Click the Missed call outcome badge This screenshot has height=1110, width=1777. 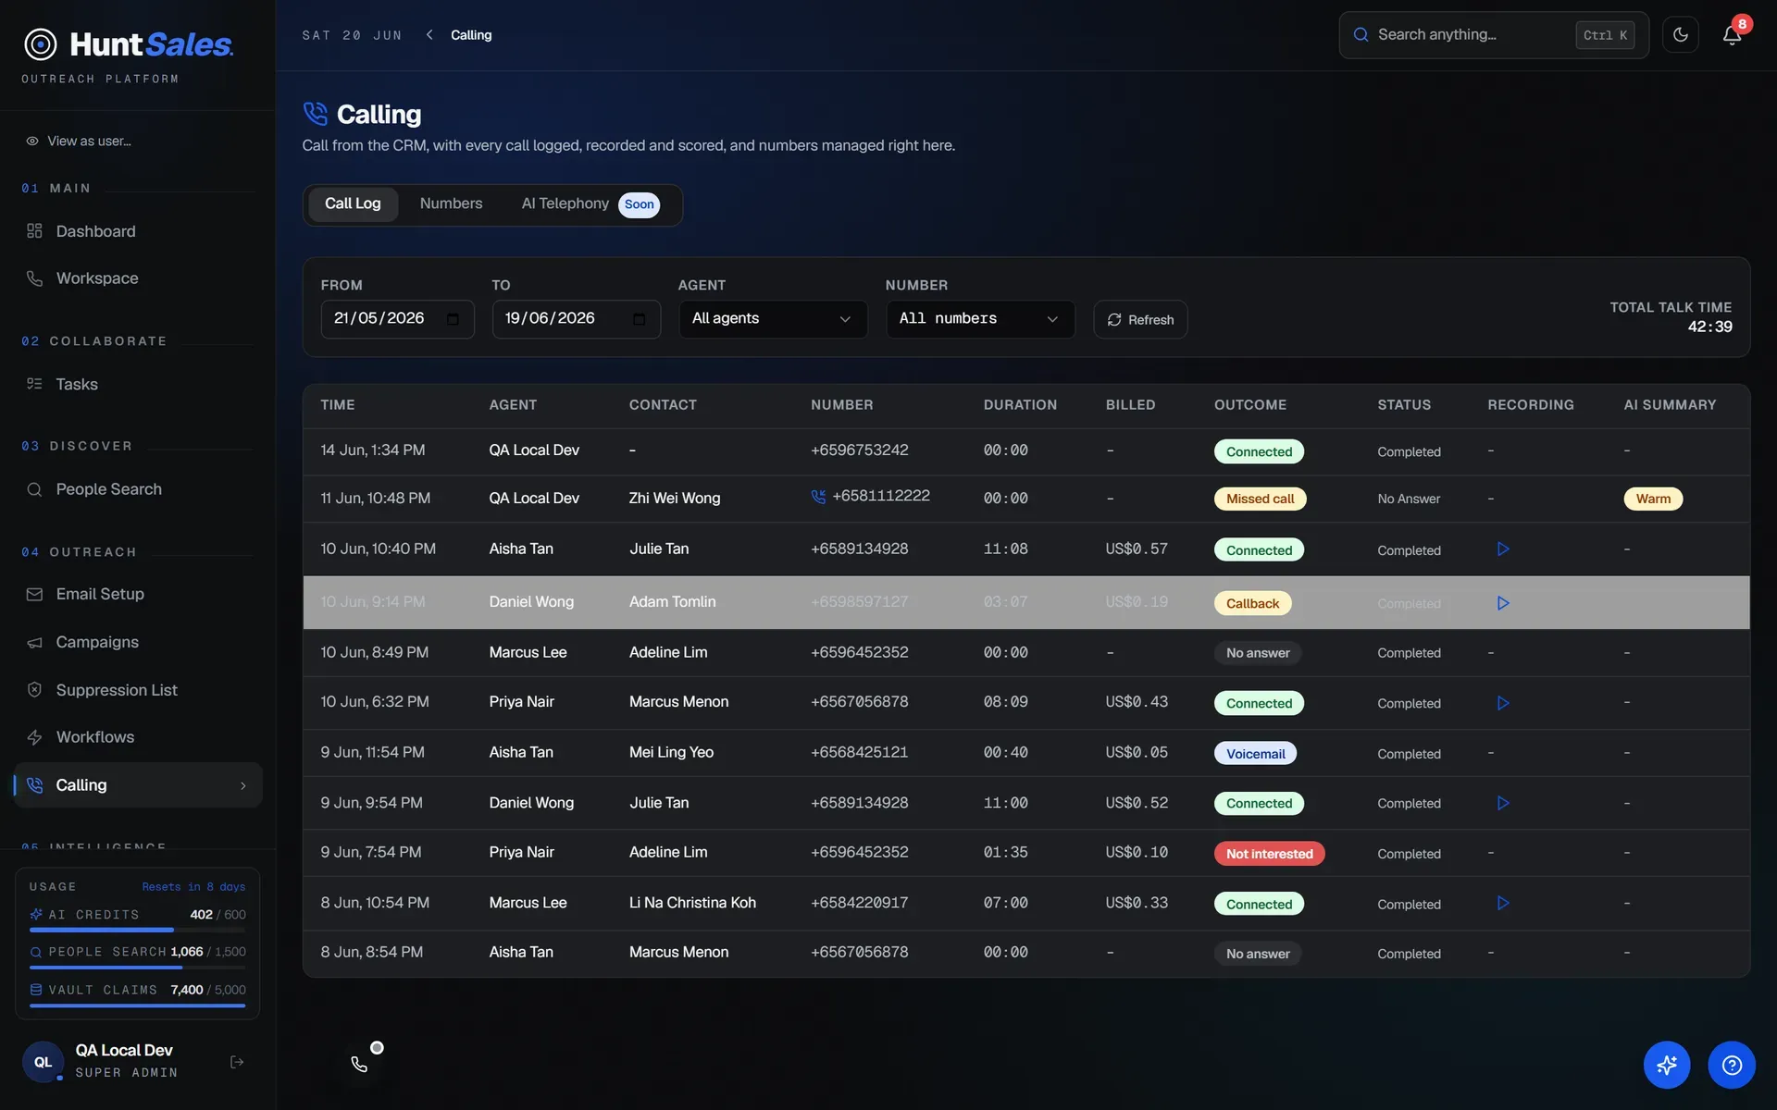pyautogui.click(x=1260, y=499)
